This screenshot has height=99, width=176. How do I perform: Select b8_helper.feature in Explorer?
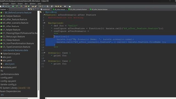tap(12, 16)
